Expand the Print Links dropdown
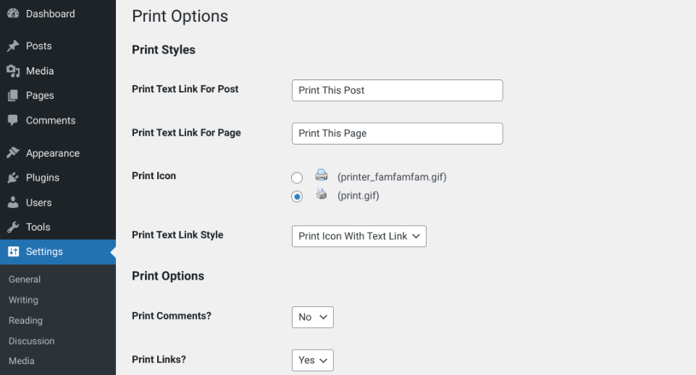Viewport: 696px width, 375px height. [312, 360]
